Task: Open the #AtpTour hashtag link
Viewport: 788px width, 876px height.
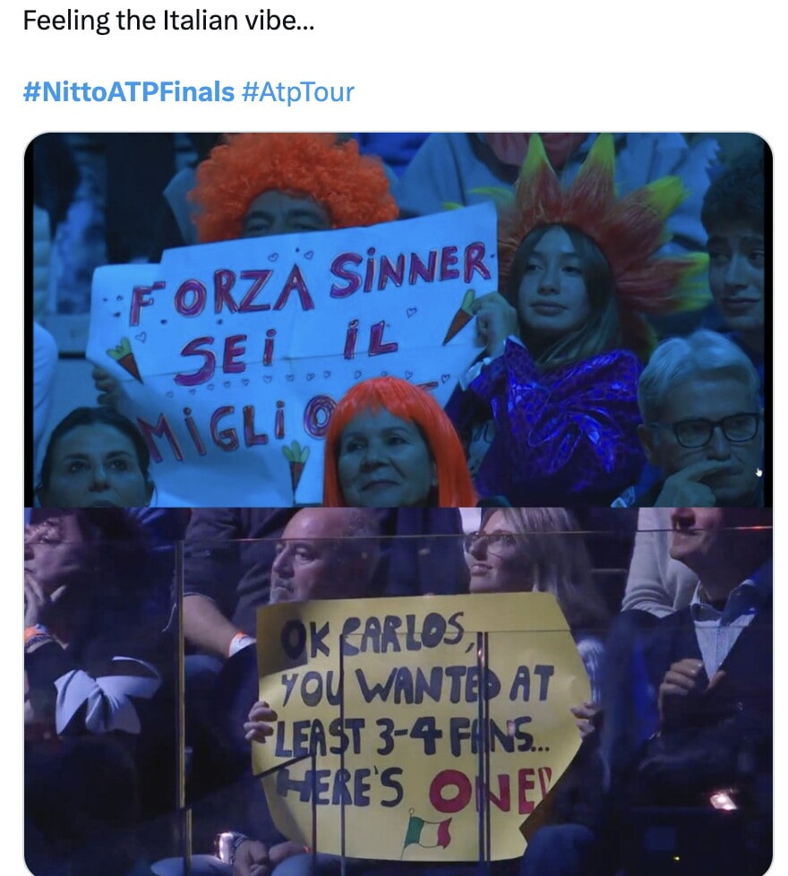Action: click(x=298, y=92)
